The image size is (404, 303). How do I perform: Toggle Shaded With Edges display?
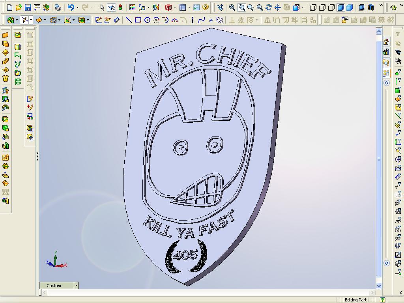[340, 7]
